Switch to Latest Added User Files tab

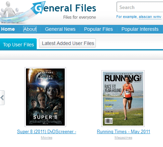click(x=67, y=43)
